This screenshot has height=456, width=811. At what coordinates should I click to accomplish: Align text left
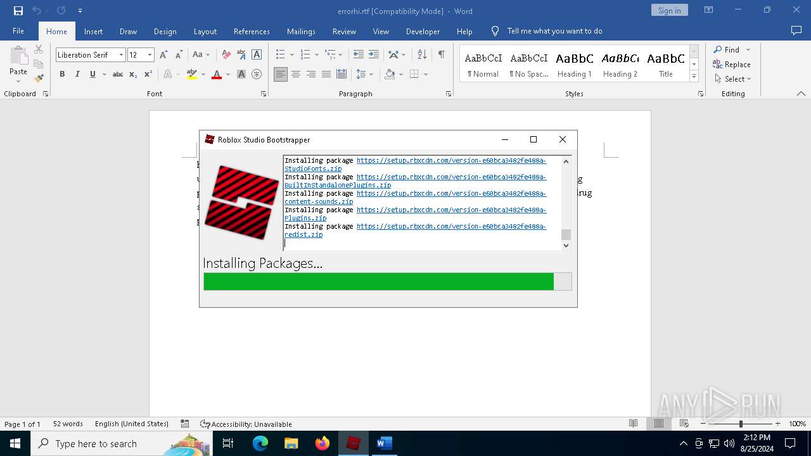click(x=281, y=74)
